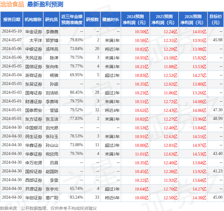Screen dimensions: 224x211
Task: Select the 洽洽食品 title text
Action: (x=12, y=4)
